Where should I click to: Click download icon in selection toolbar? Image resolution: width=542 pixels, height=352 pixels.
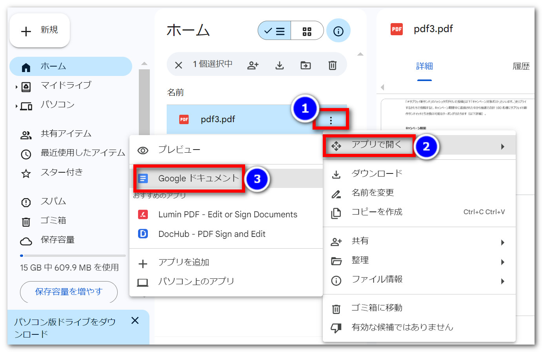(279, 65)
